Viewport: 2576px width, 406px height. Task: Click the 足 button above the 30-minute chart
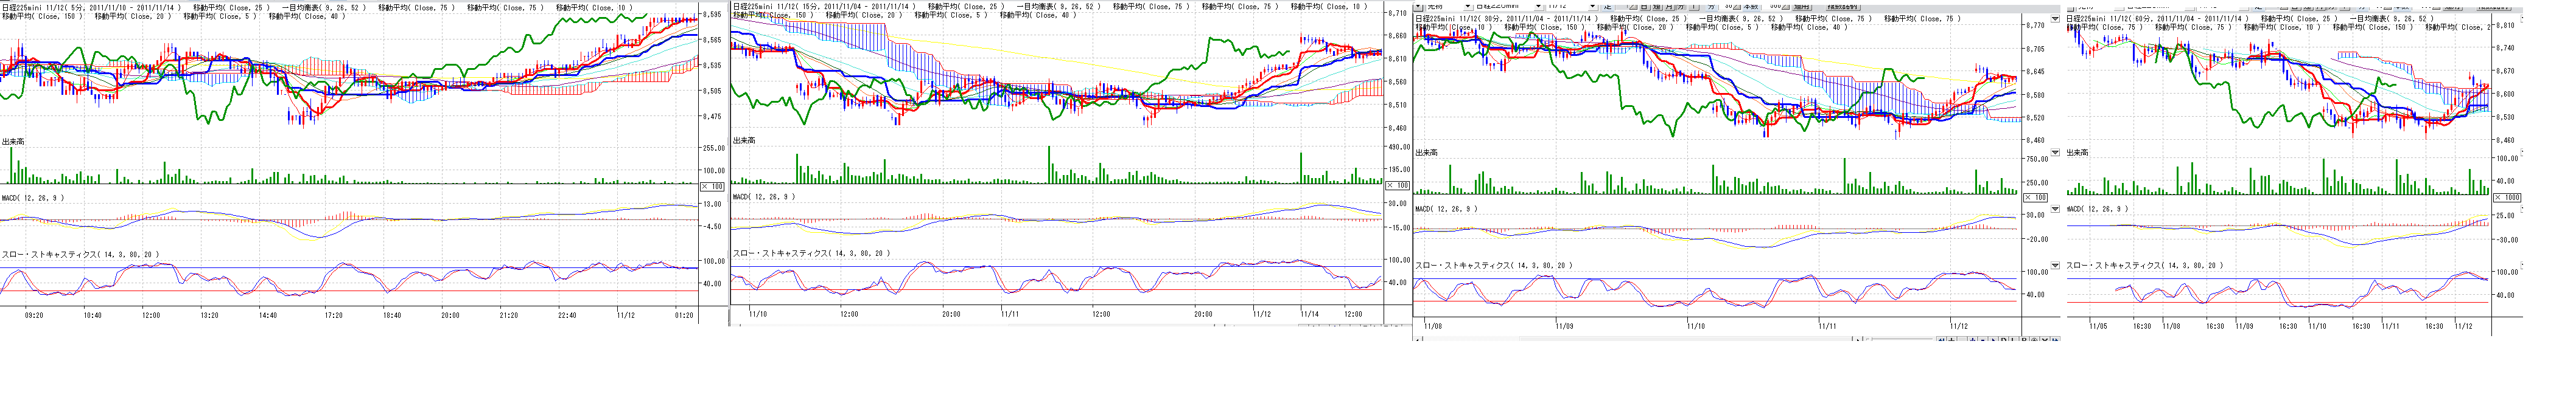click(1608, 5)
